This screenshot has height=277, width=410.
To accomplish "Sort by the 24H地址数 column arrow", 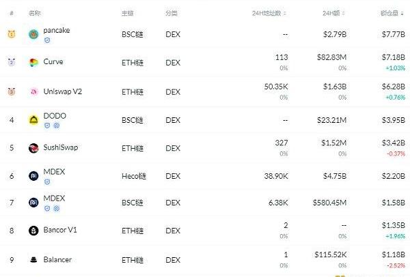I will coord(286,13).
